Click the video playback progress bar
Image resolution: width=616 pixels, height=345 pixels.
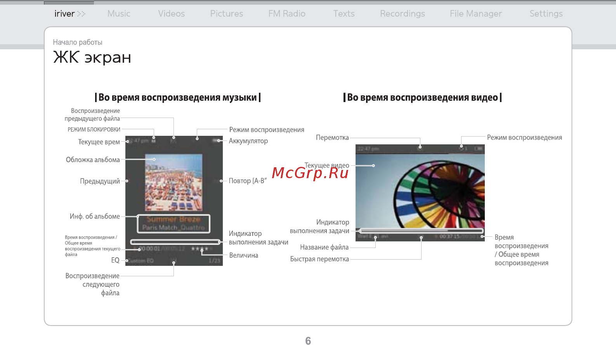(x=421, y=231)
